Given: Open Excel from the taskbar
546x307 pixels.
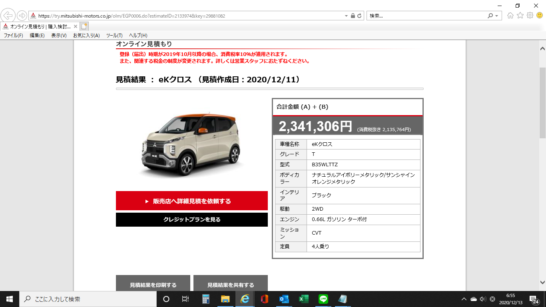Looking at the screenshot, I should pyautogui.click(x=304, y=299).
